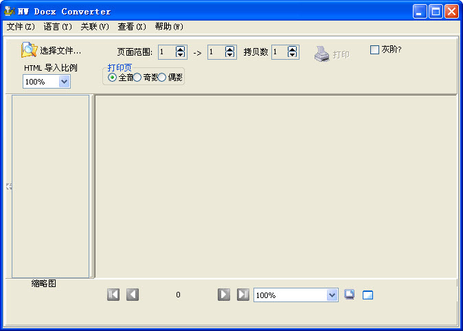The height and width of the screenshot is (331, 463).
Task: Go to previous page button
Action: pos(133,295)
